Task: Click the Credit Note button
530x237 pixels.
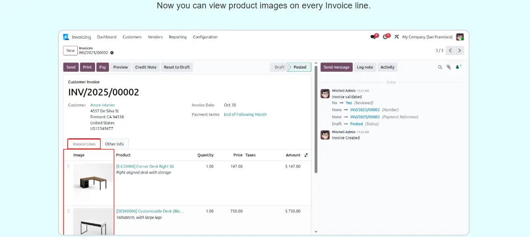Action: pyautogui.click(x=145, y=67)
